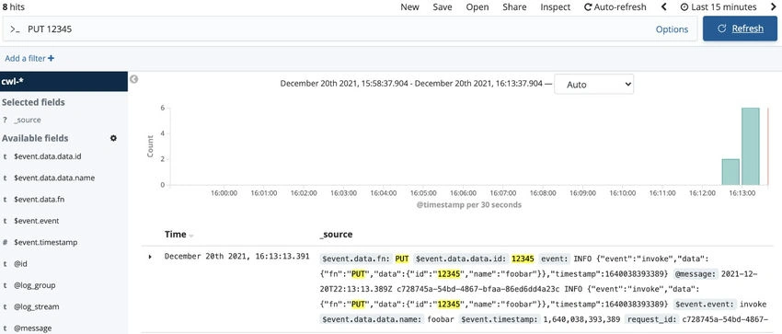Click the _source column header

coord(336,235)
